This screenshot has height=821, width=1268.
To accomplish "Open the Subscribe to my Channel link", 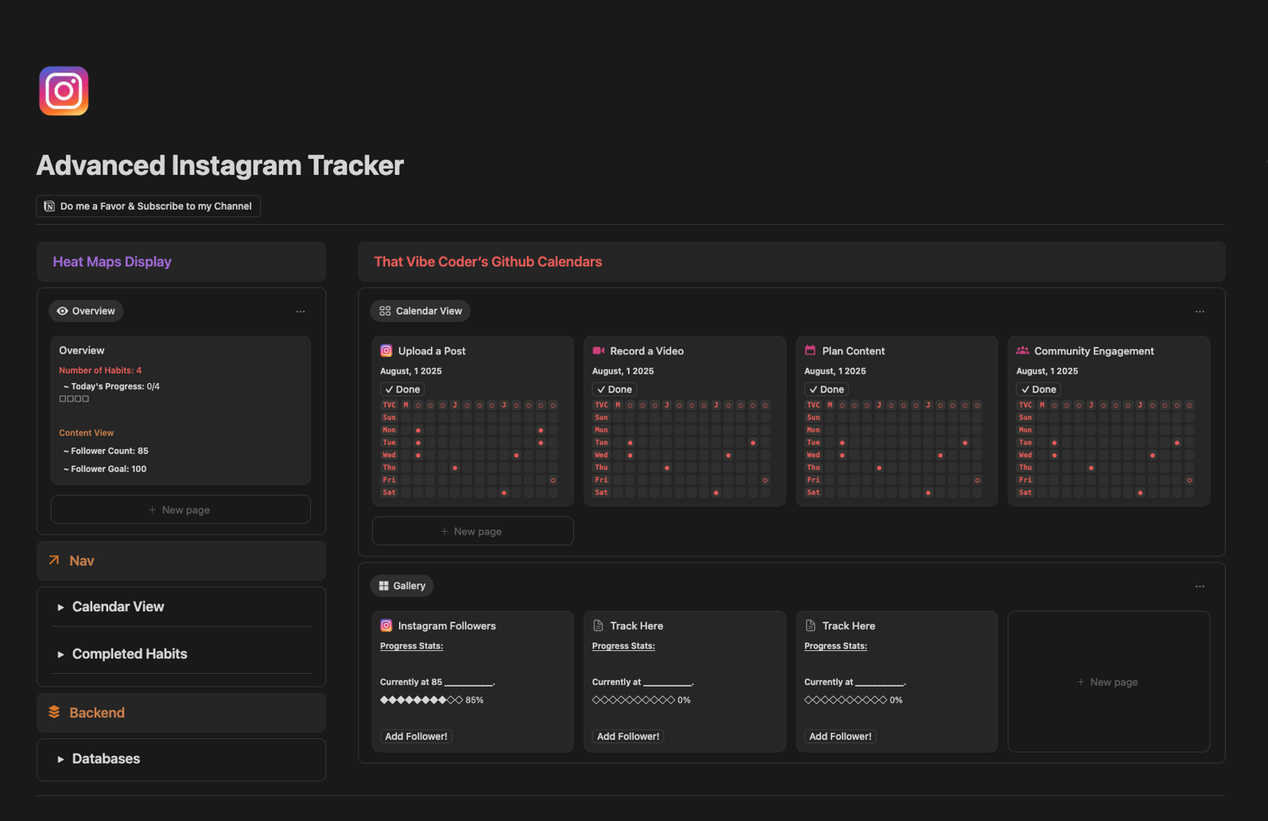I will coord(148,206).
